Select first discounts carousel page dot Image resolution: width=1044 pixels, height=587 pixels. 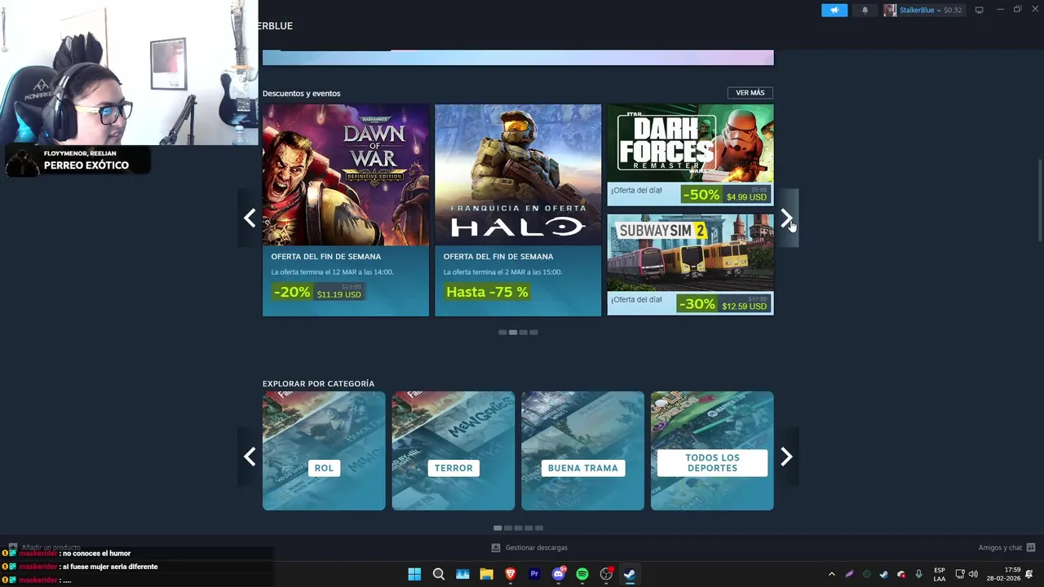click(x=502, y=333)
